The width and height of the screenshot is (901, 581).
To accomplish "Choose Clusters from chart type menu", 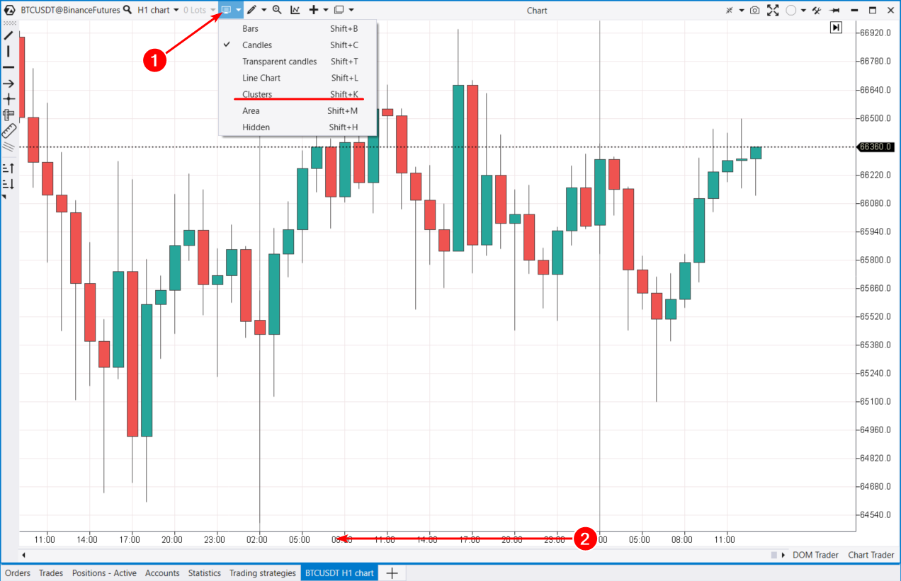I will (257, 94).
